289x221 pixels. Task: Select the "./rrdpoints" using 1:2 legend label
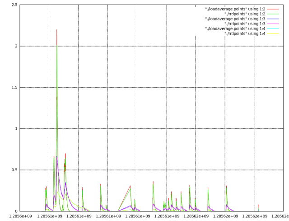[x=245, y=14]
